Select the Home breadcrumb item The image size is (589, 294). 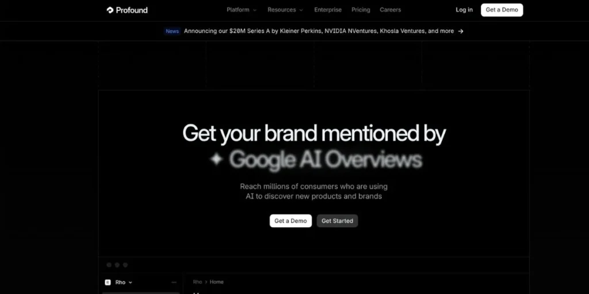216,282
